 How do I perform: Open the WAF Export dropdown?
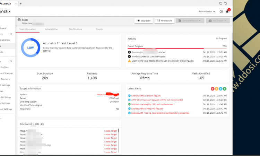coord(218,20)
